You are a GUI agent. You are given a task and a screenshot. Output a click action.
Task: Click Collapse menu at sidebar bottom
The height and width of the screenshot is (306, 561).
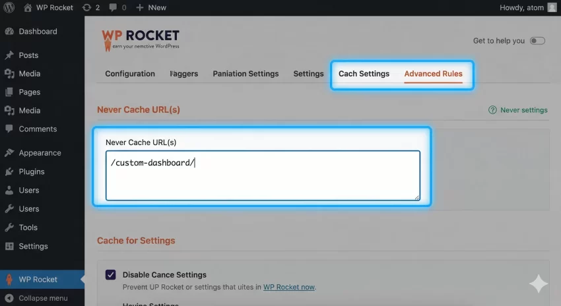(x=43, y=298)
